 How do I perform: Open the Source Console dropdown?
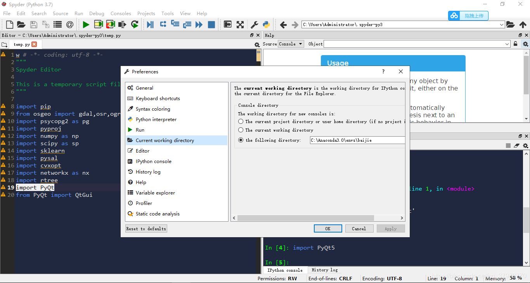pyautogui.click(x=291, y=44)
